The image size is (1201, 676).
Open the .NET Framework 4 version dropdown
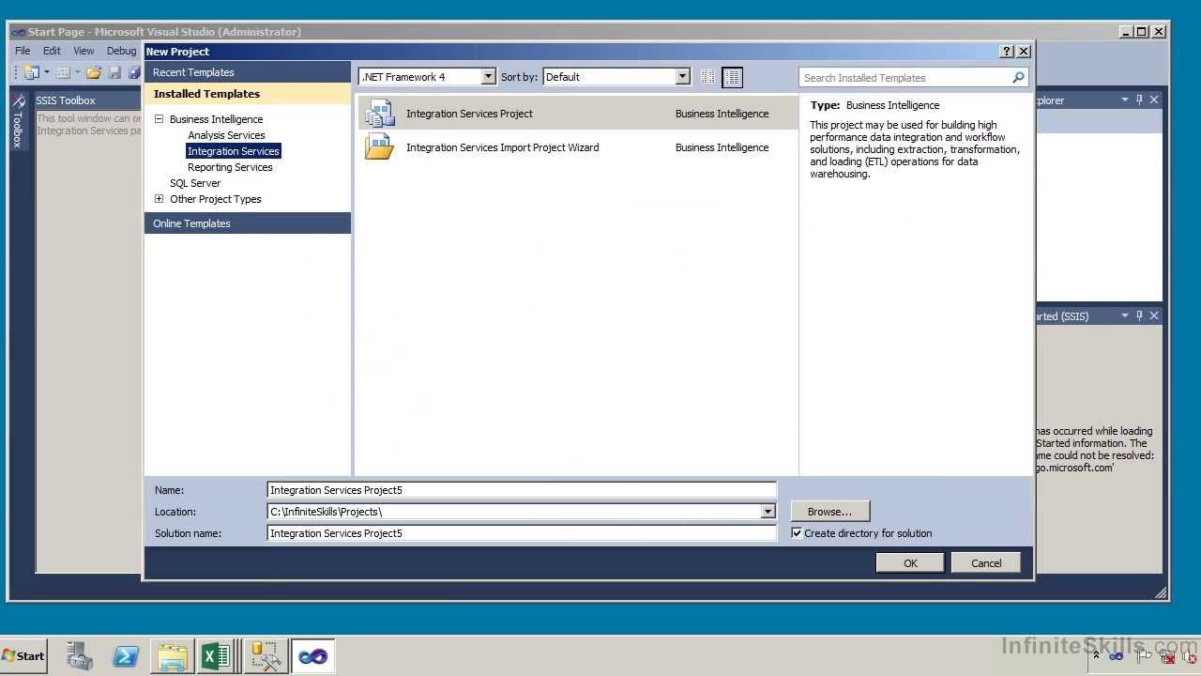point(488,77)
